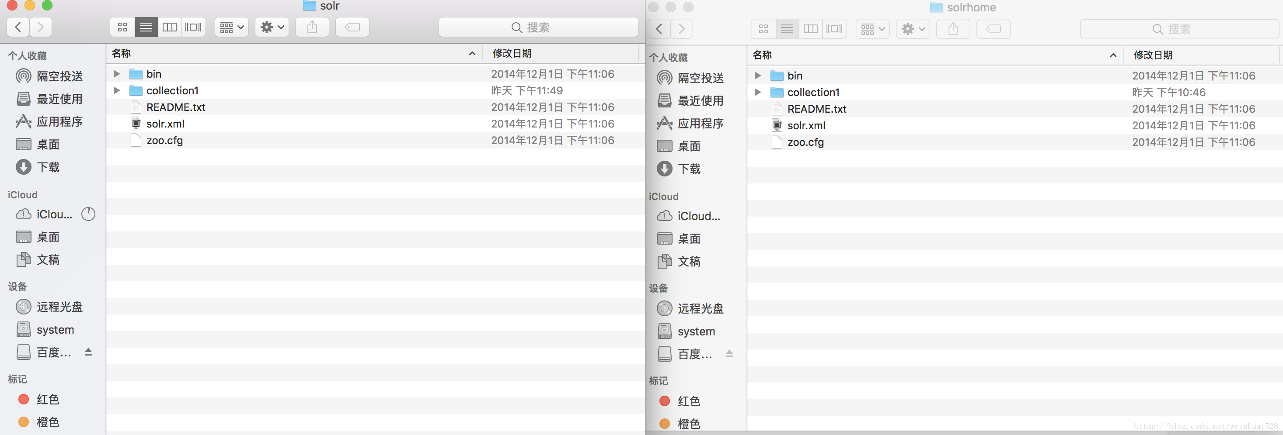1283x435 pixels.
Task: Open iCloud Drive in solrhome window sidebar
Action: pos(688,216)
